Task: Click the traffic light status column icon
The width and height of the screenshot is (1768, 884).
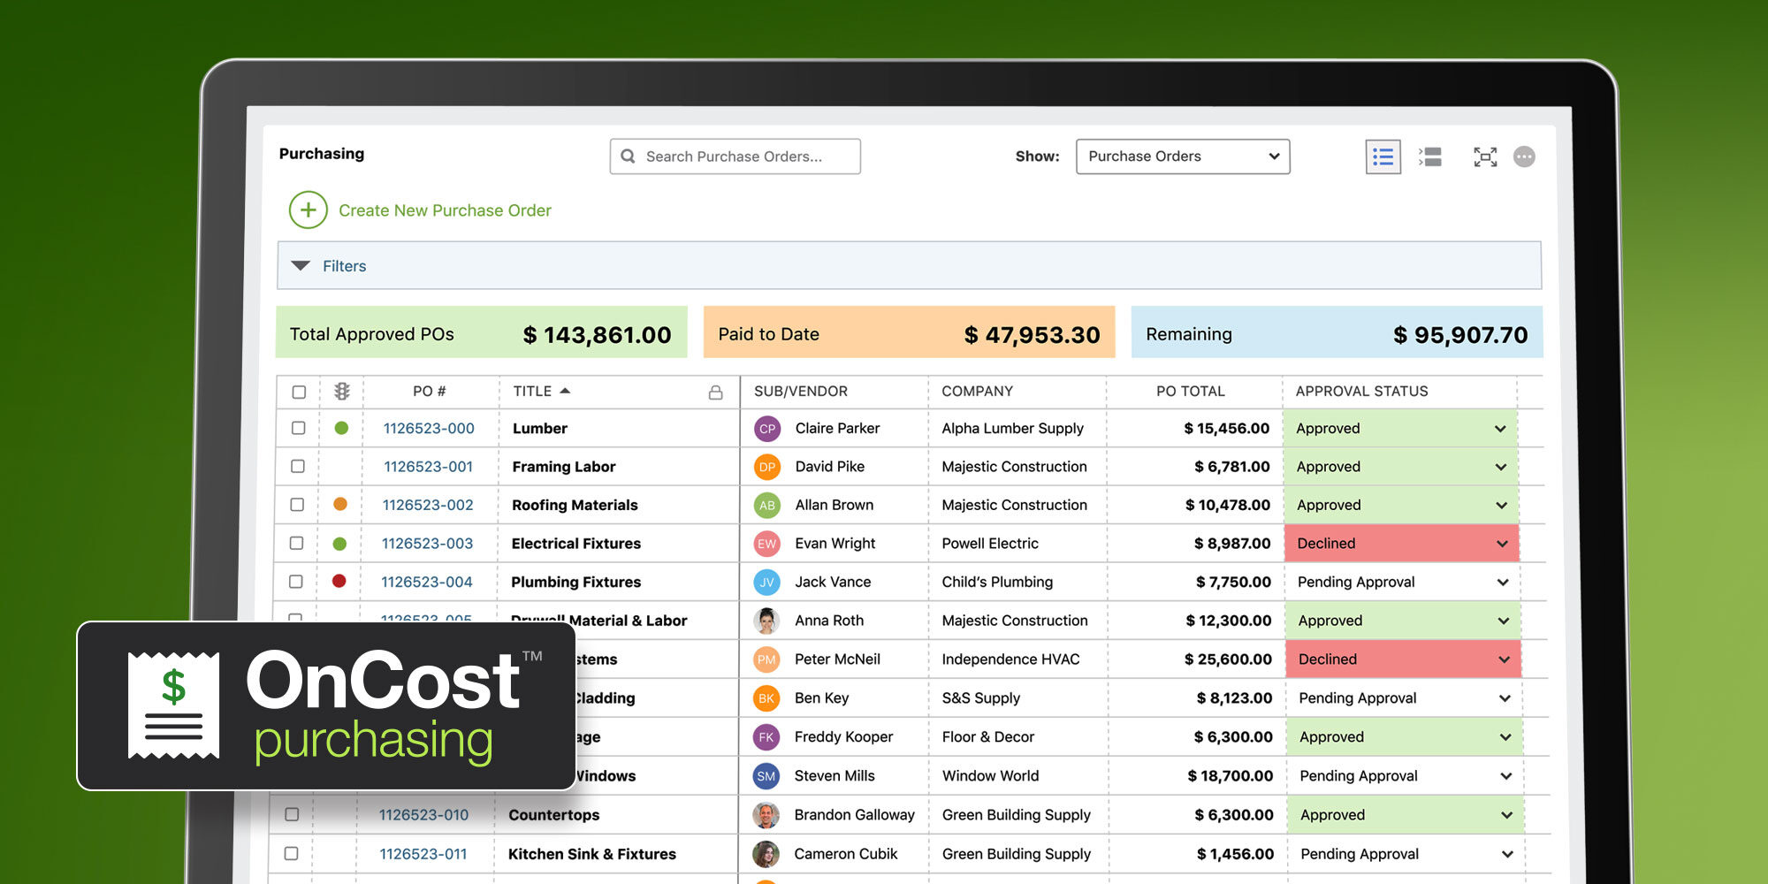Action: (x=342, y=392)
